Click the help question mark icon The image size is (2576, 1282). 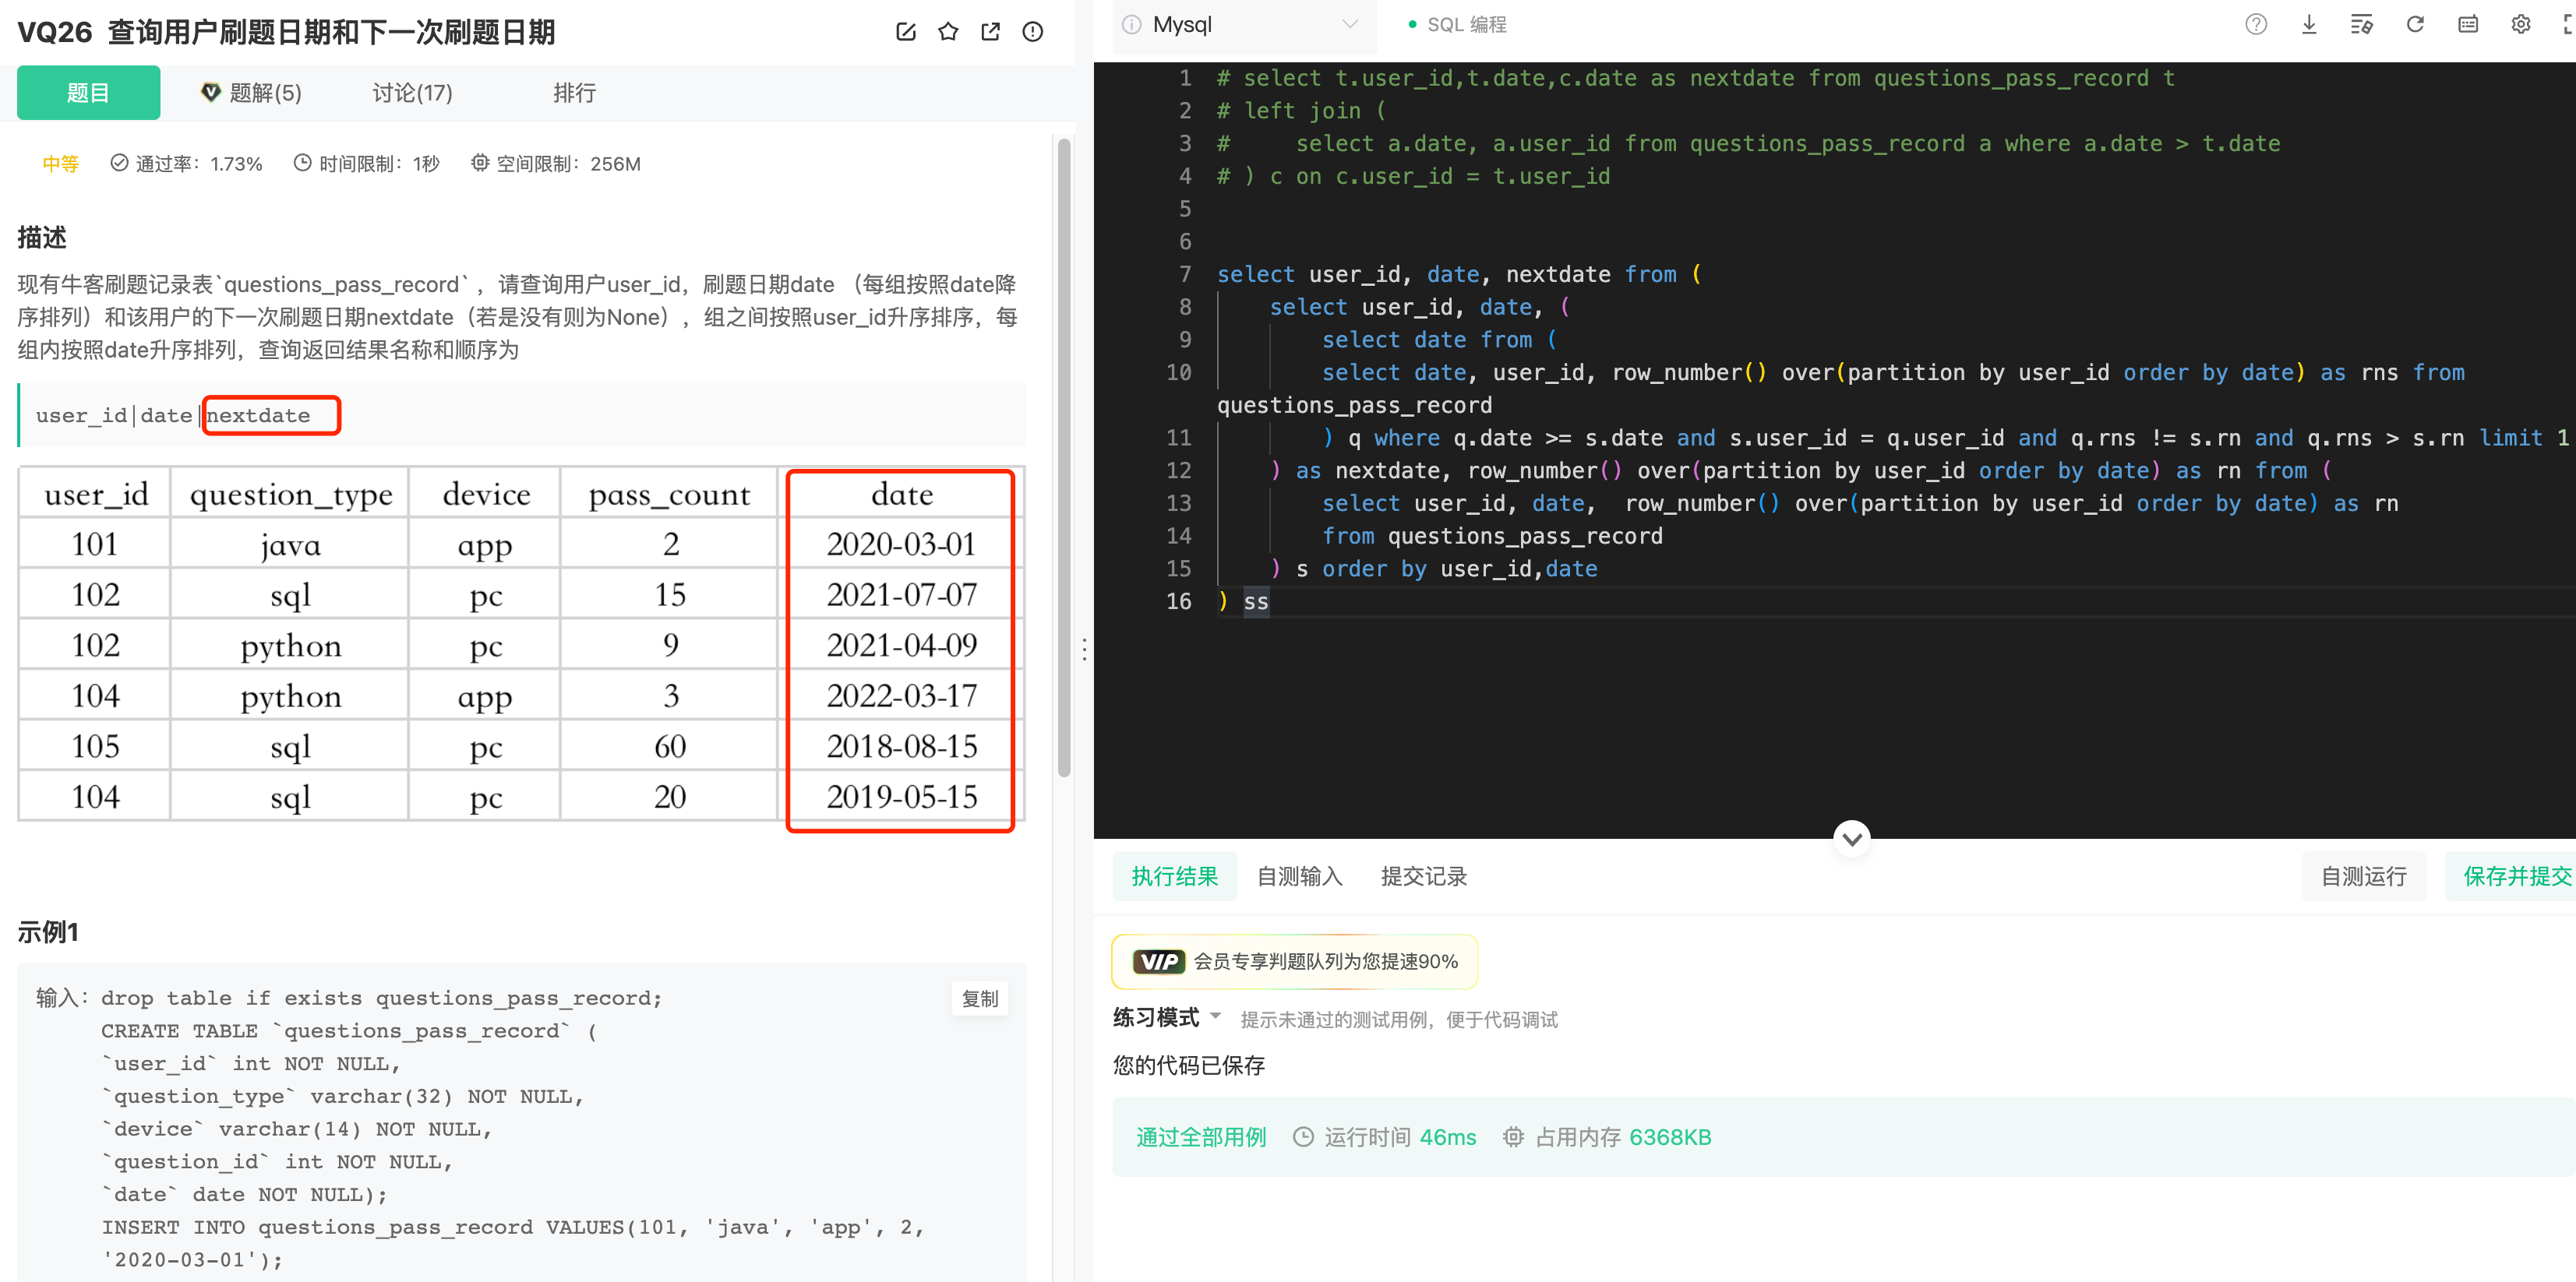2256,24
